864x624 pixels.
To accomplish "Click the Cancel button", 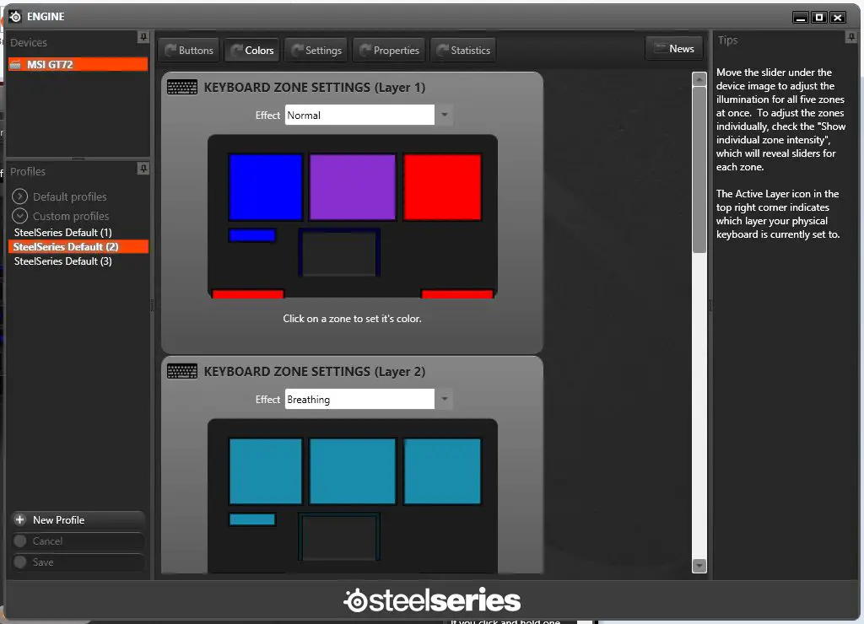I will click(78, 541).
